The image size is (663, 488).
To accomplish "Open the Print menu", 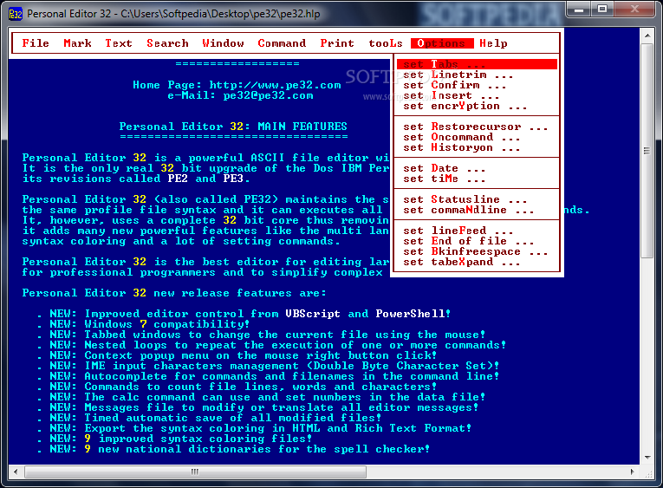I will [x=336, y=43].
